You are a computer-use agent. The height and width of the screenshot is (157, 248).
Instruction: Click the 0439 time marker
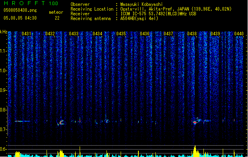[x=215, y=34]
